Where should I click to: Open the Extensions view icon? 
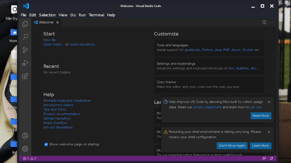coord(25,76)
